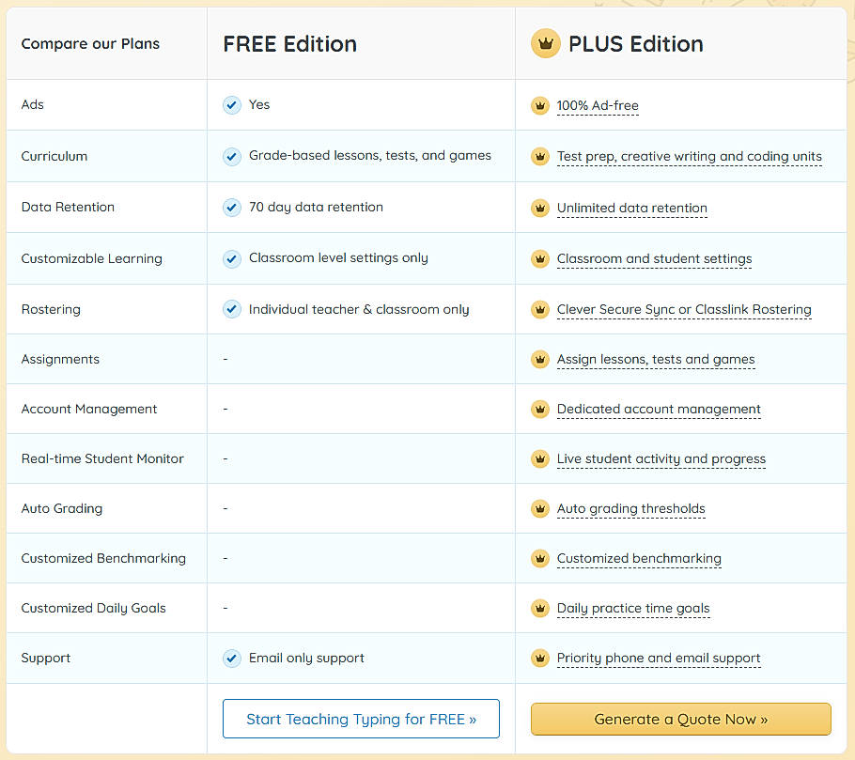
Task: Open the dotted-underlined Customized benchmarking link
Action: (639, 558)
